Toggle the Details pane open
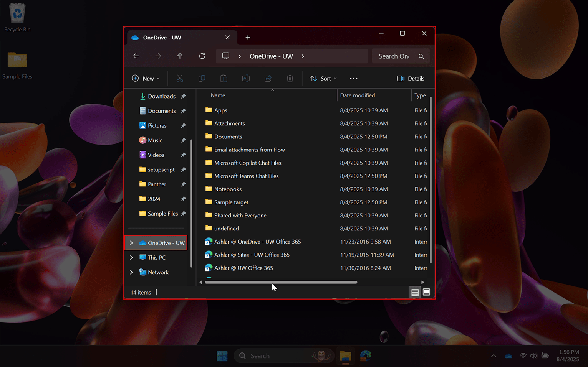 411,78
